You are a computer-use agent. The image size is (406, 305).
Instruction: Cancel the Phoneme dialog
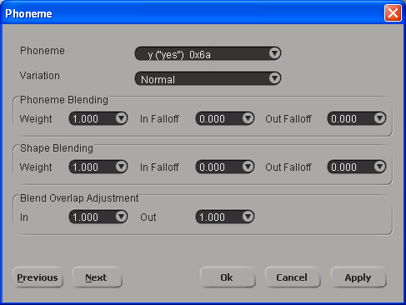pos(293,277)
